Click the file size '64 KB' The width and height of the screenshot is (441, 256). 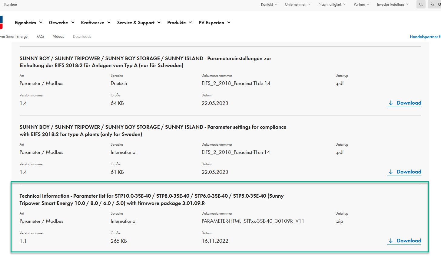(117, 103)
